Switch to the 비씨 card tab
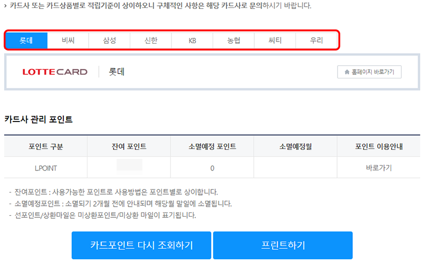This screenshot has width=422, height=263. click(68, 41)
